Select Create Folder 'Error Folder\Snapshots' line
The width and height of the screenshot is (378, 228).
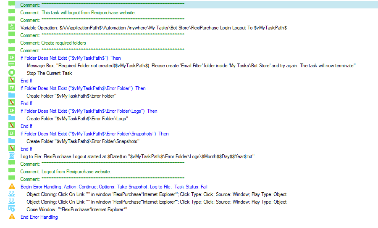tap(83, 141)
